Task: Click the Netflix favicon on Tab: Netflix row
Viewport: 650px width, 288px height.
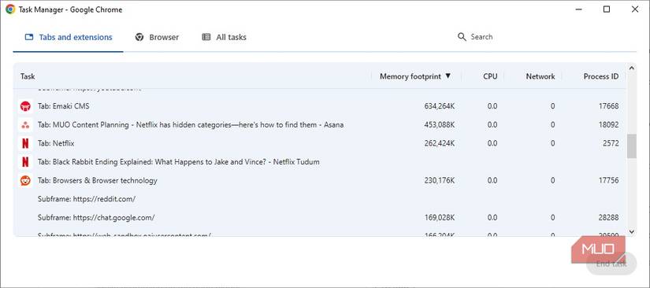Action: pyautogui.click(x=25, y=143)
